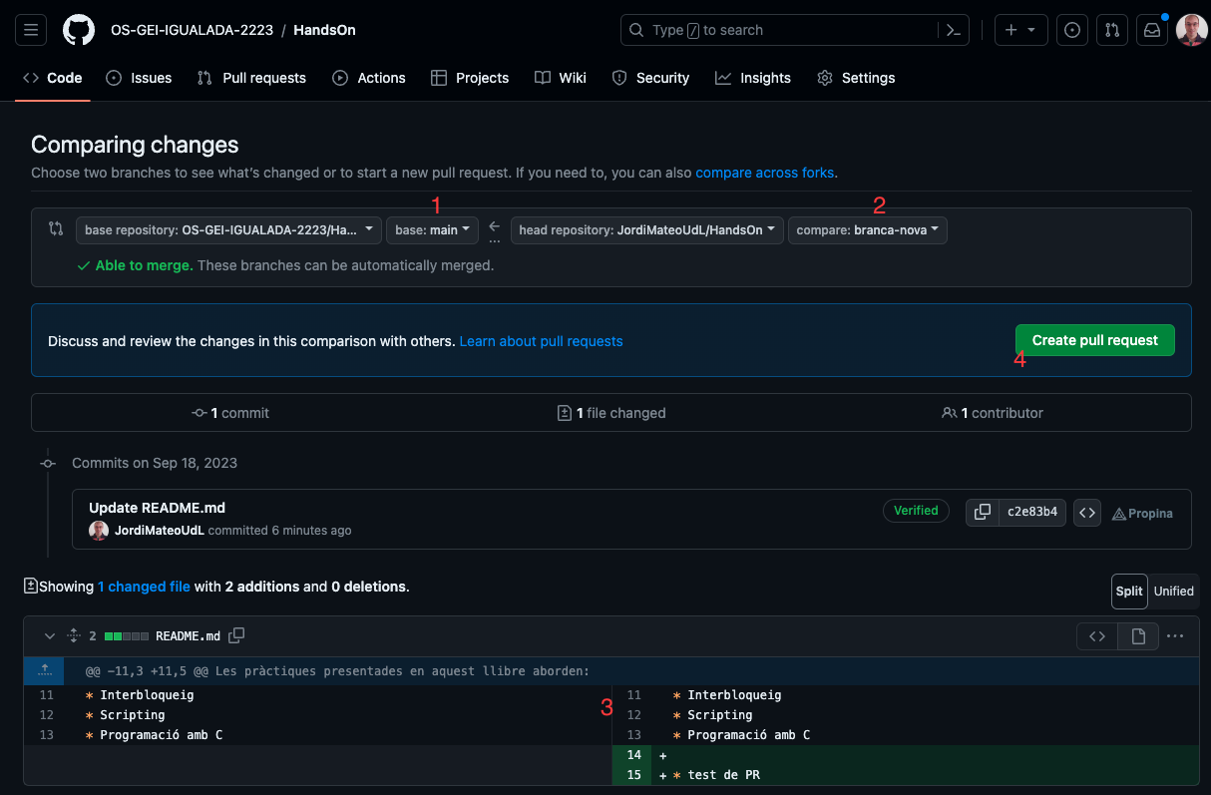Image resolution: width=1211 pixels, height=795 pixels.
Task: Open the base: main branch dropdown
Action: (x=432, y=230)
